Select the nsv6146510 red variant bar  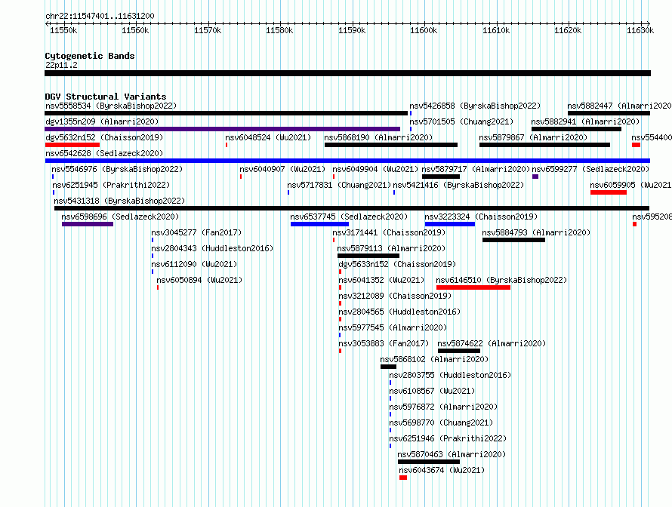(x=473, y=287)
